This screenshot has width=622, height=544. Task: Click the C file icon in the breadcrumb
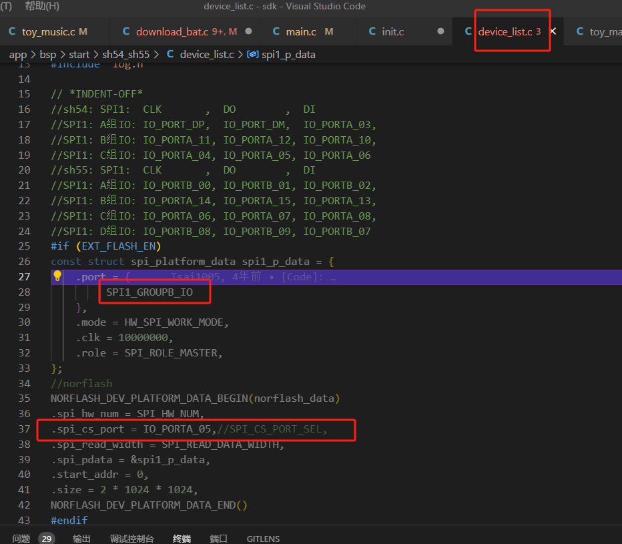[x=170, y=54]
